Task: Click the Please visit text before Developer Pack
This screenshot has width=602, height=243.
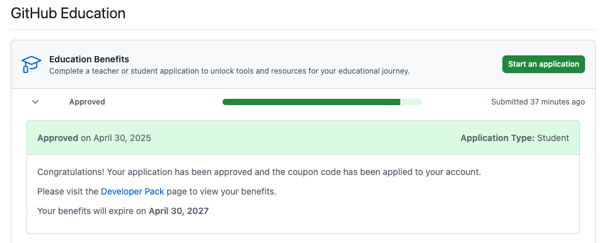Action: pyautogui.click(x=68, y=191)
